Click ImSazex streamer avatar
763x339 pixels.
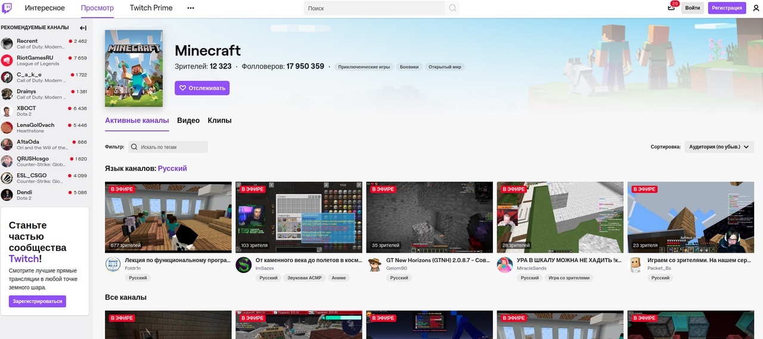243,265
